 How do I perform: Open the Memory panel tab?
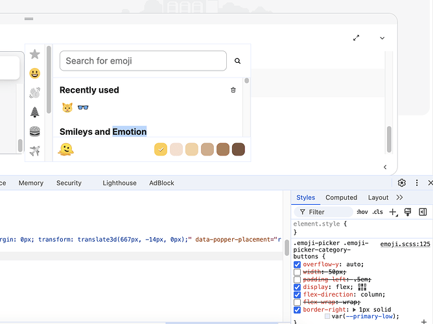coord(31,183)
